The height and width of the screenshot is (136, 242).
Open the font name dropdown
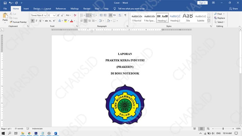coord(45,15)
